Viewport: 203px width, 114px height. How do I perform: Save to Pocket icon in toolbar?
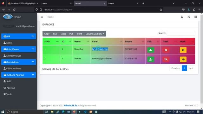pos(183,9)
